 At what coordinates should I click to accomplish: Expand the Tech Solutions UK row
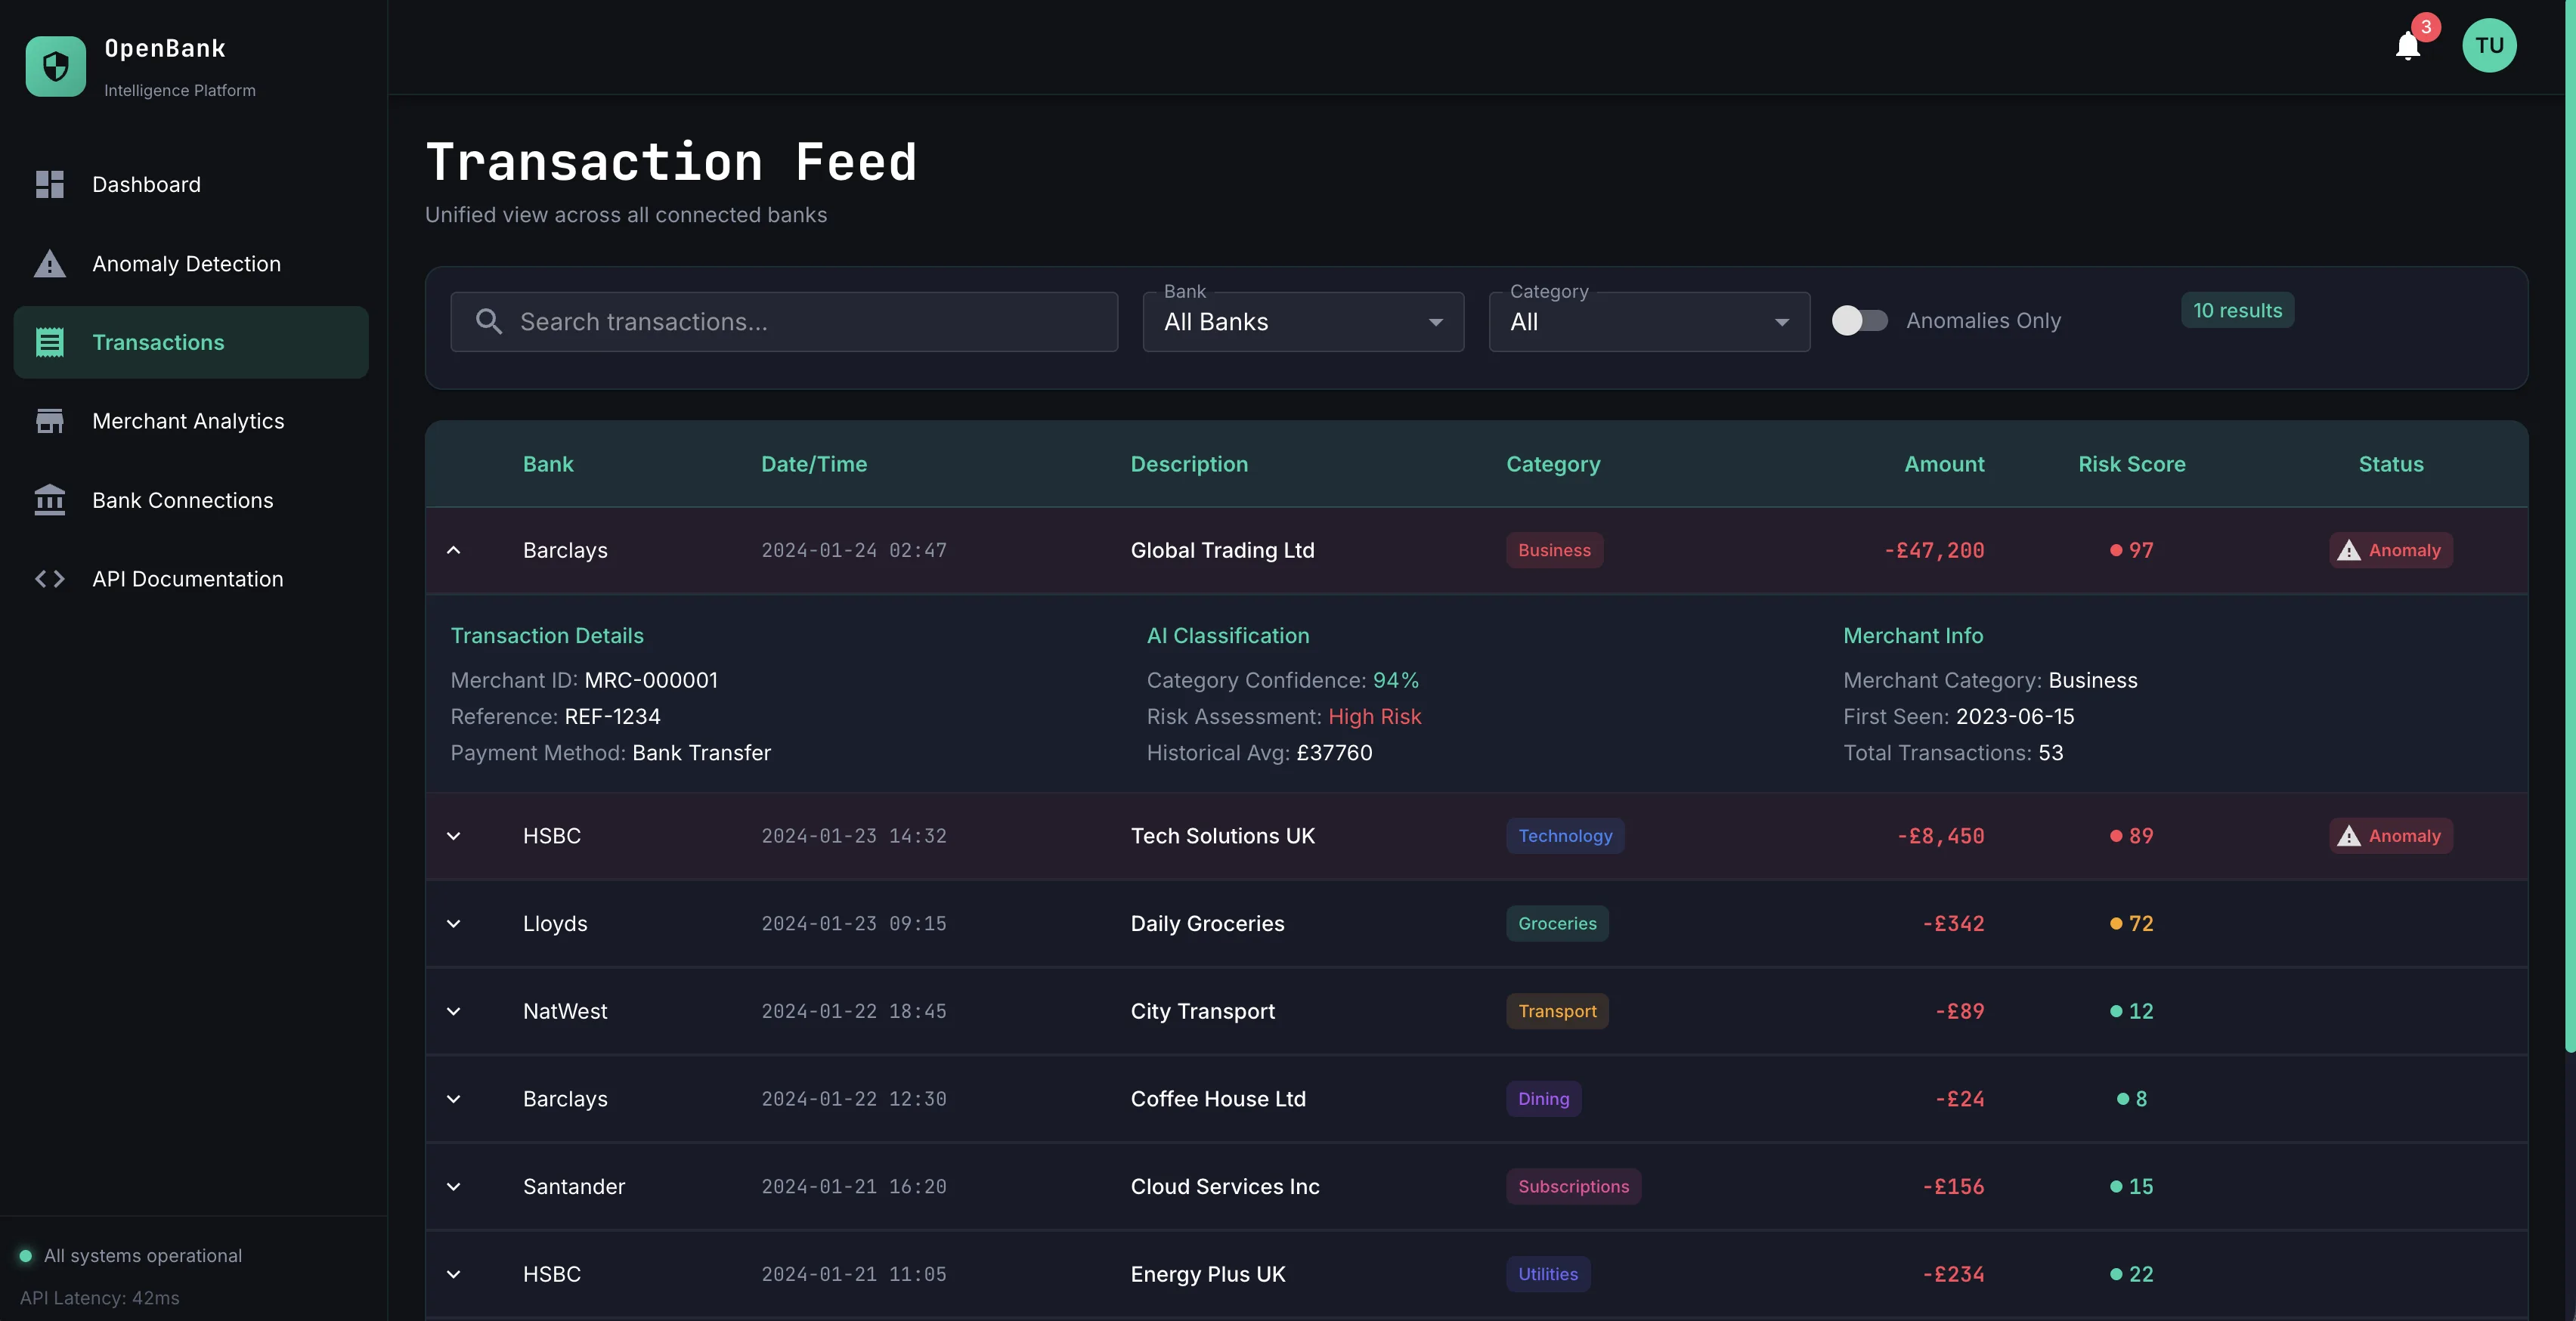454,836
